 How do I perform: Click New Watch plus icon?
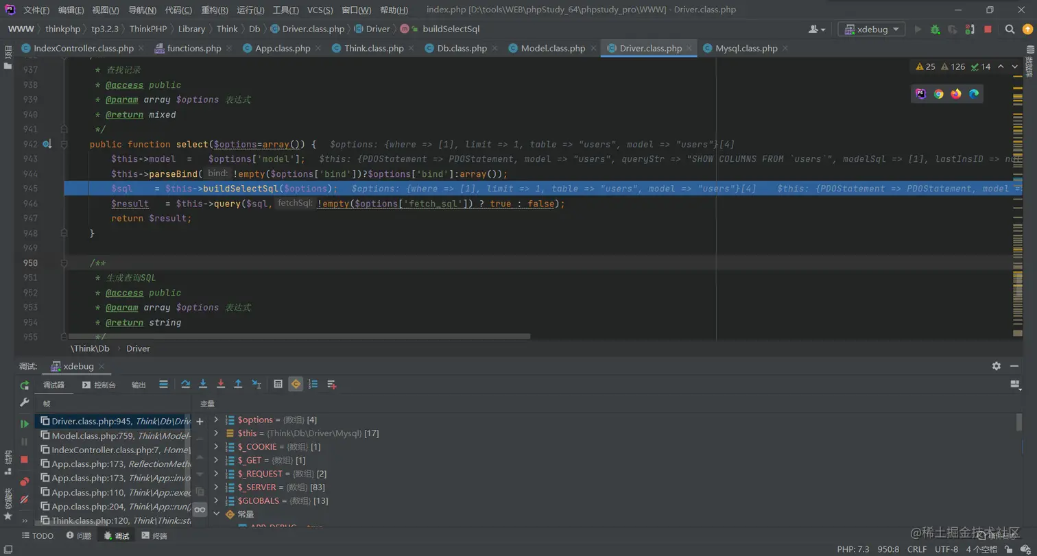[200, 422]
